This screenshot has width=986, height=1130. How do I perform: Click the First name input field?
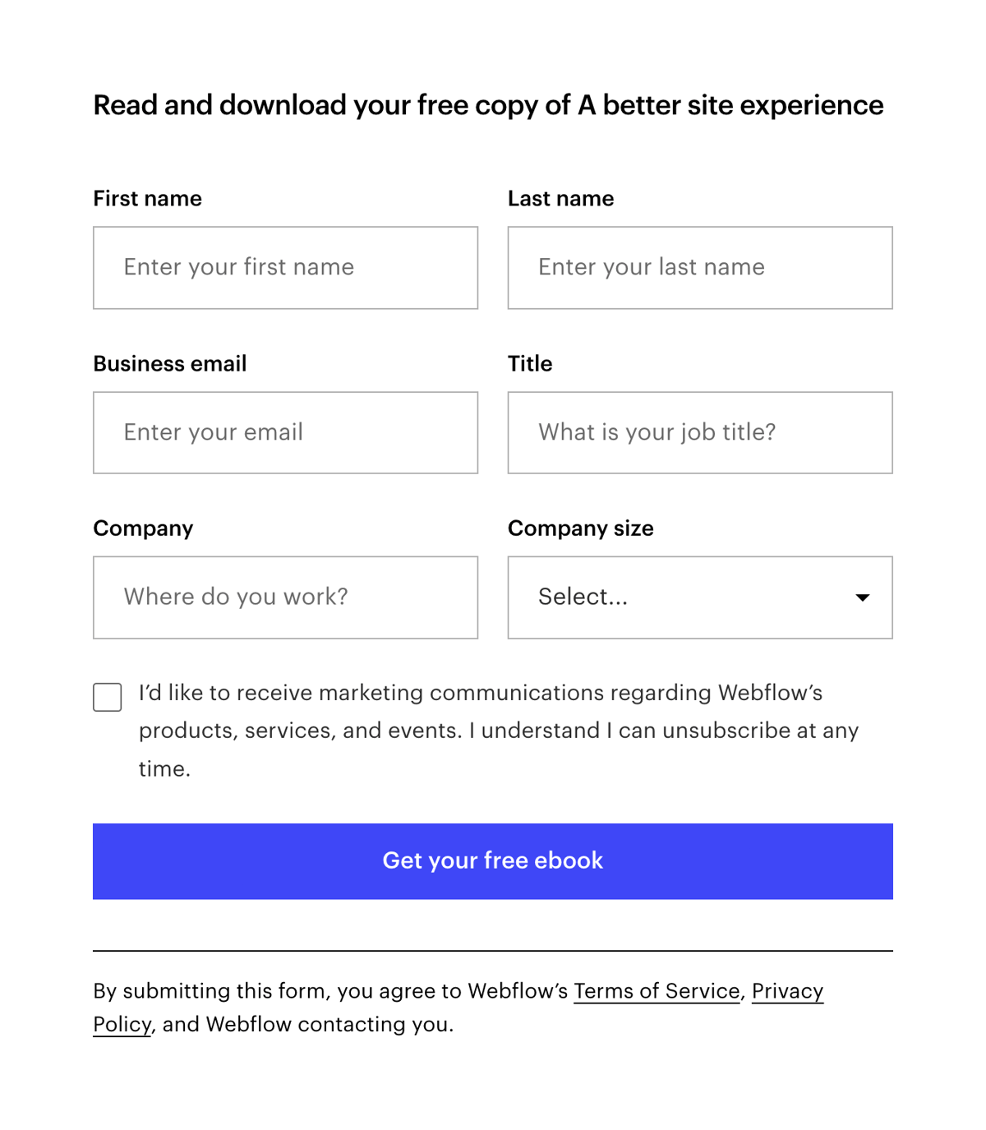tap(285, 267)
